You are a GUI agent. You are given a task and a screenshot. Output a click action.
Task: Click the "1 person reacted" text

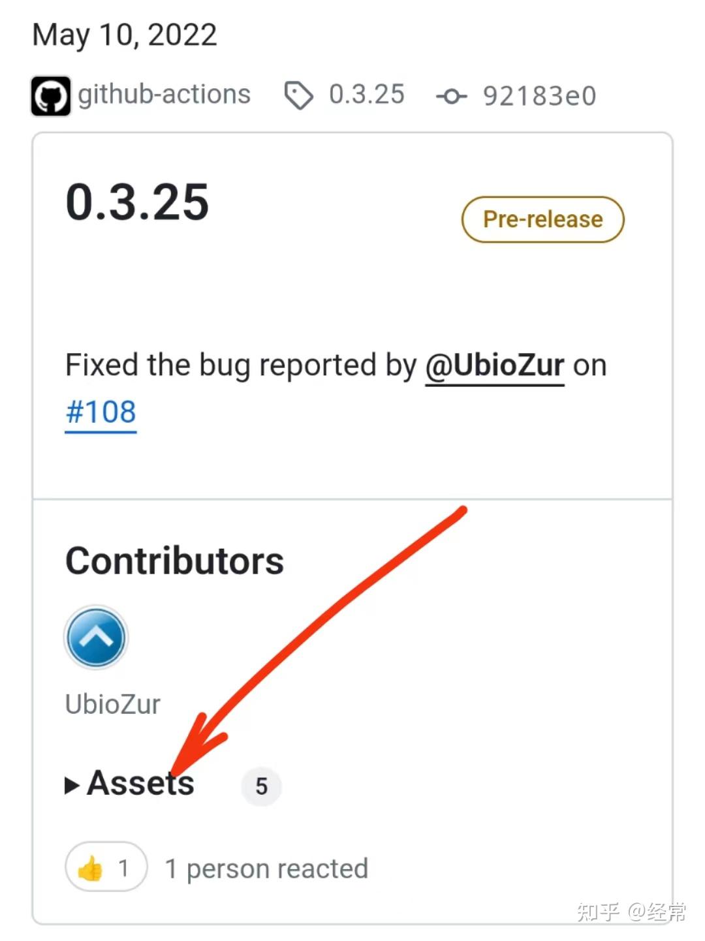coord(266,869)
